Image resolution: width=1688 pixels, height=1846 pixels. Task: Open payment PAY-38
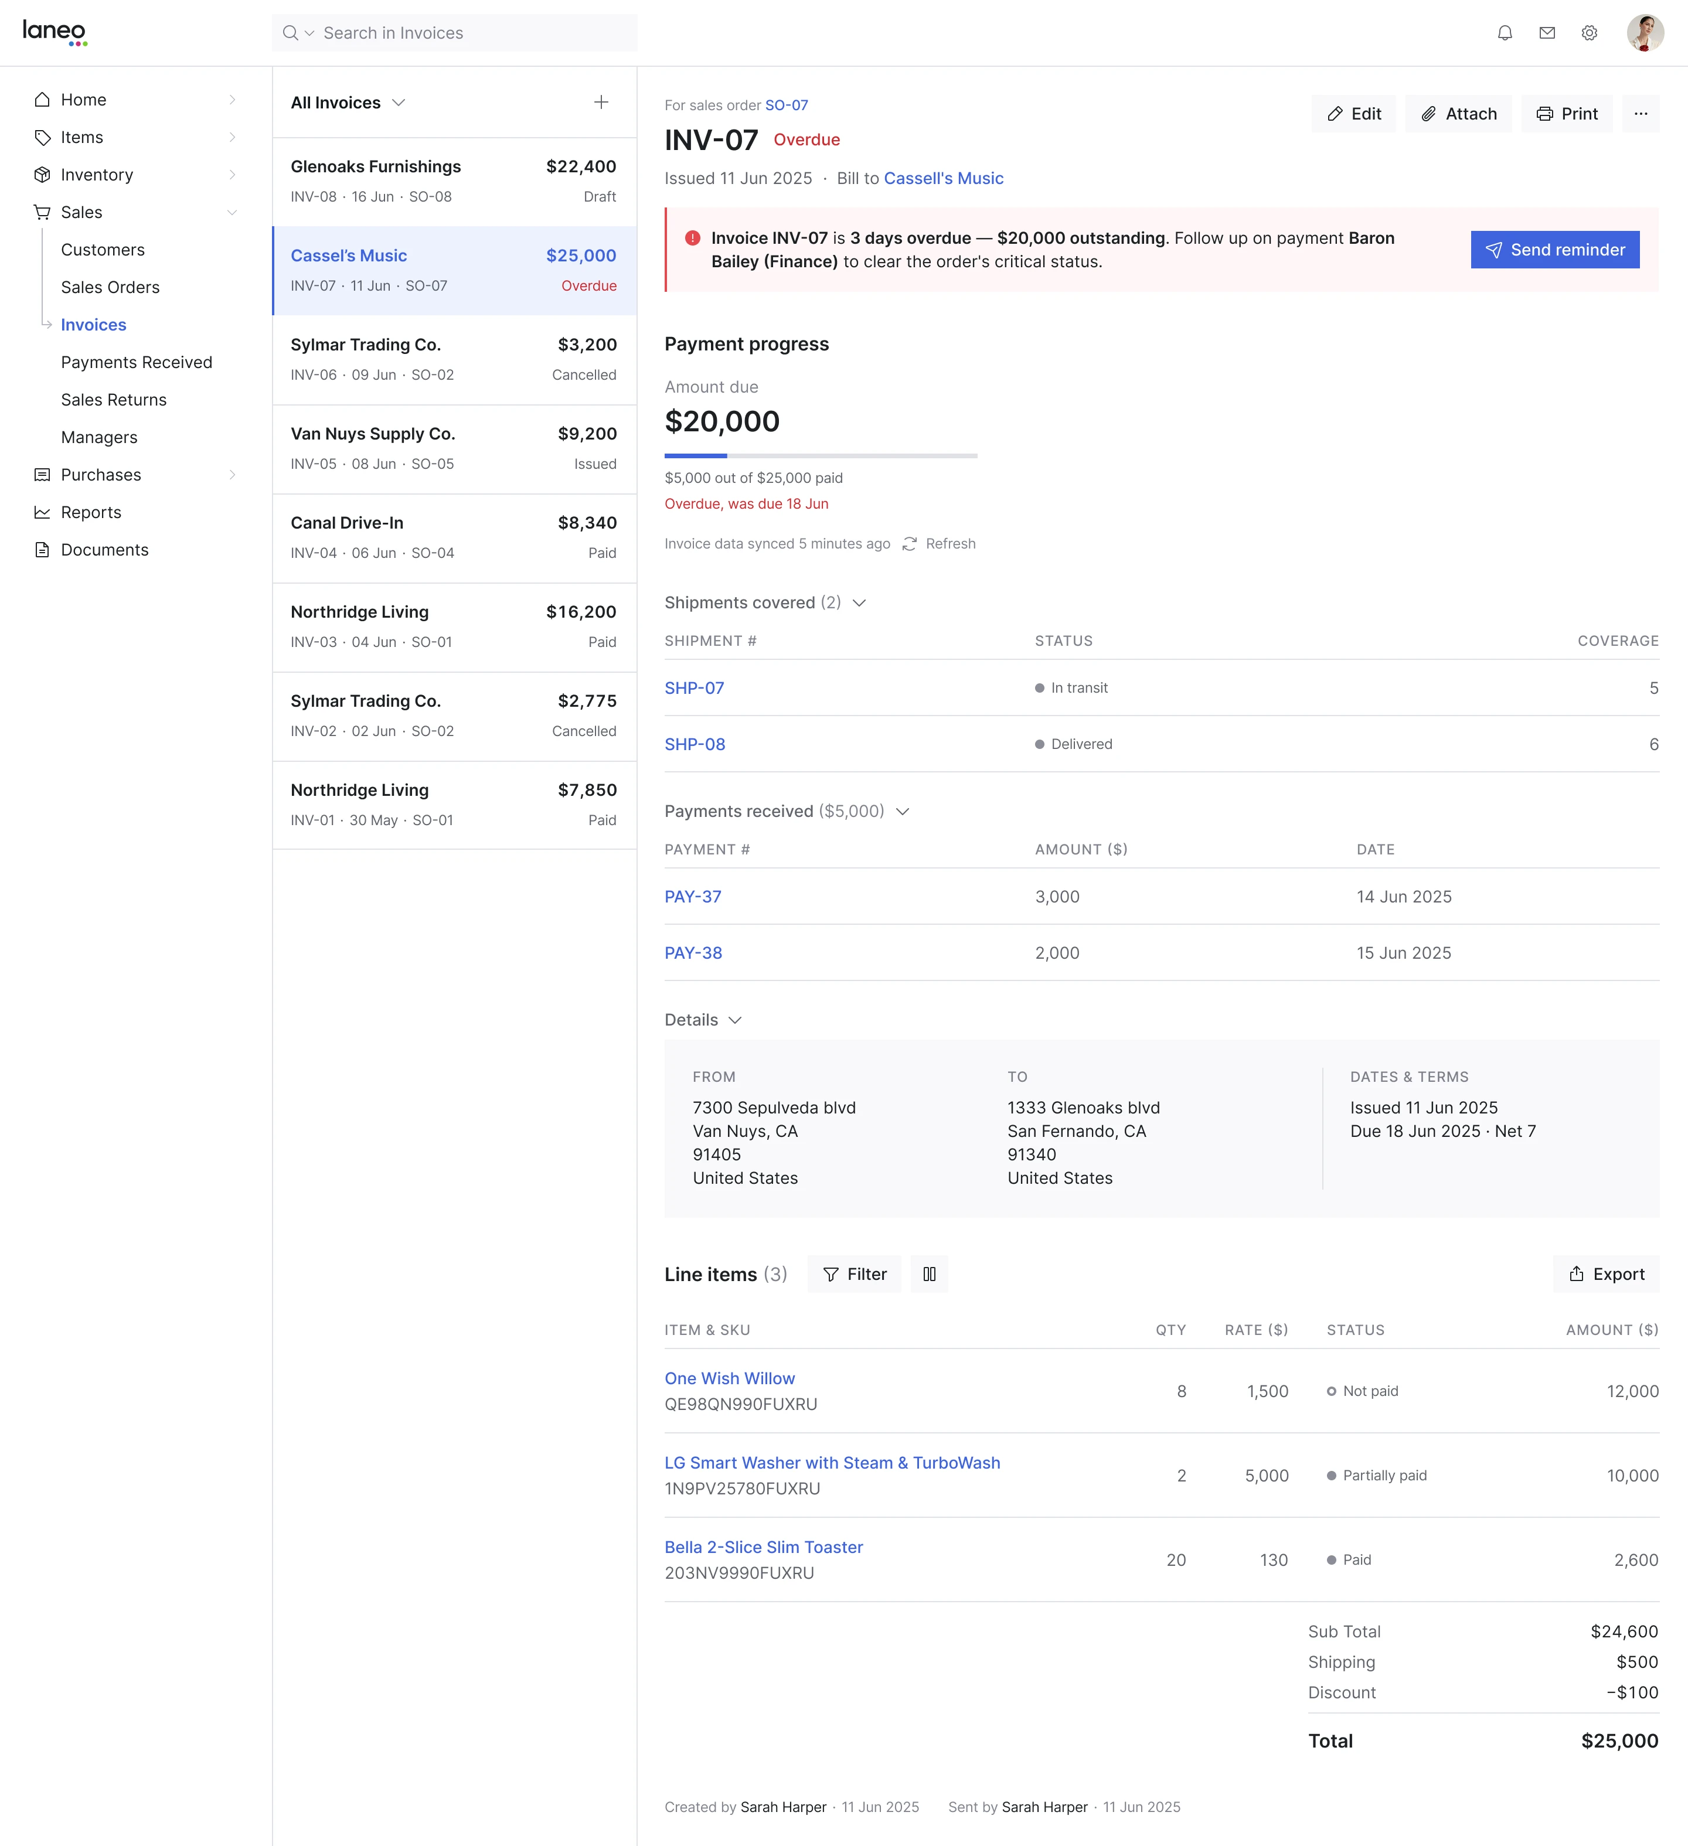pos(693,953)
